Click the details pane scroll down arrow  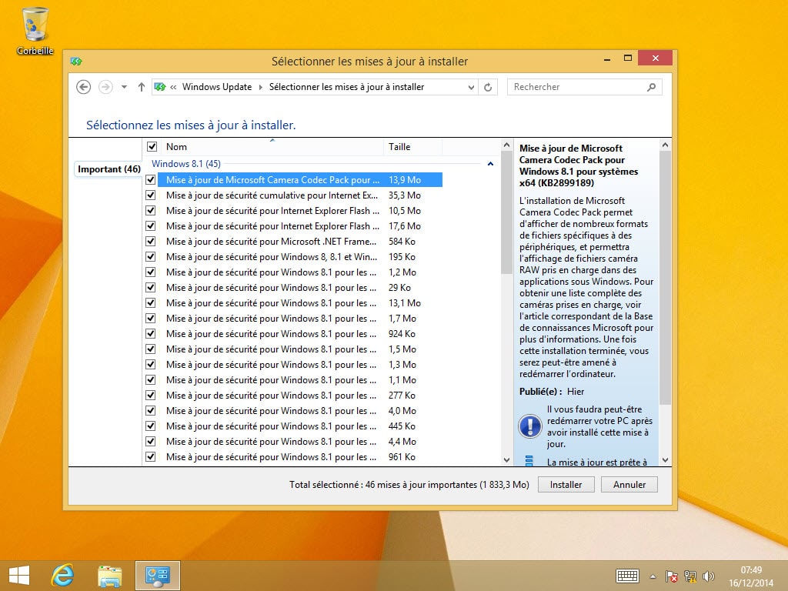(x=665, y=460)
